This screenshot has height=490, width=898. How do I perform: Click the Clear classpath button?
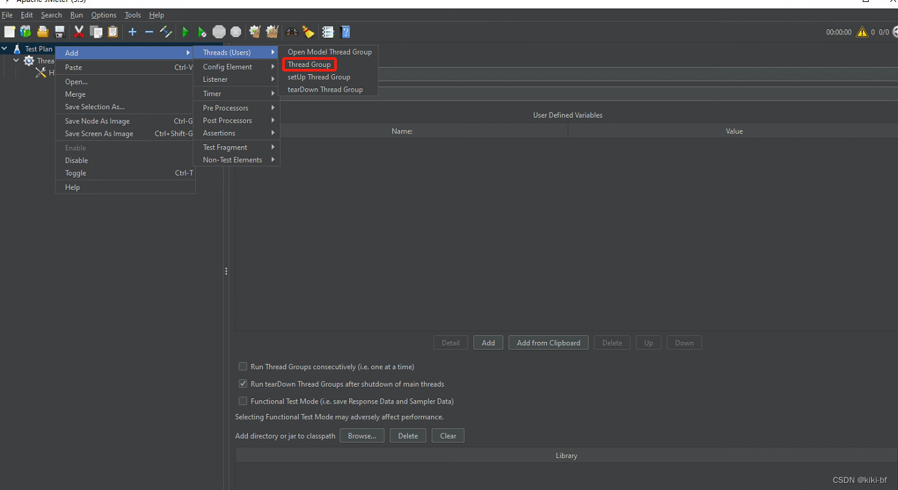click(448, 436)
